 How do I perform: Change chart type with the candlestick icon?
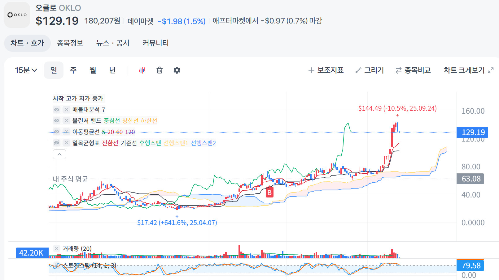pyautogui.click(x=142, y=70)
